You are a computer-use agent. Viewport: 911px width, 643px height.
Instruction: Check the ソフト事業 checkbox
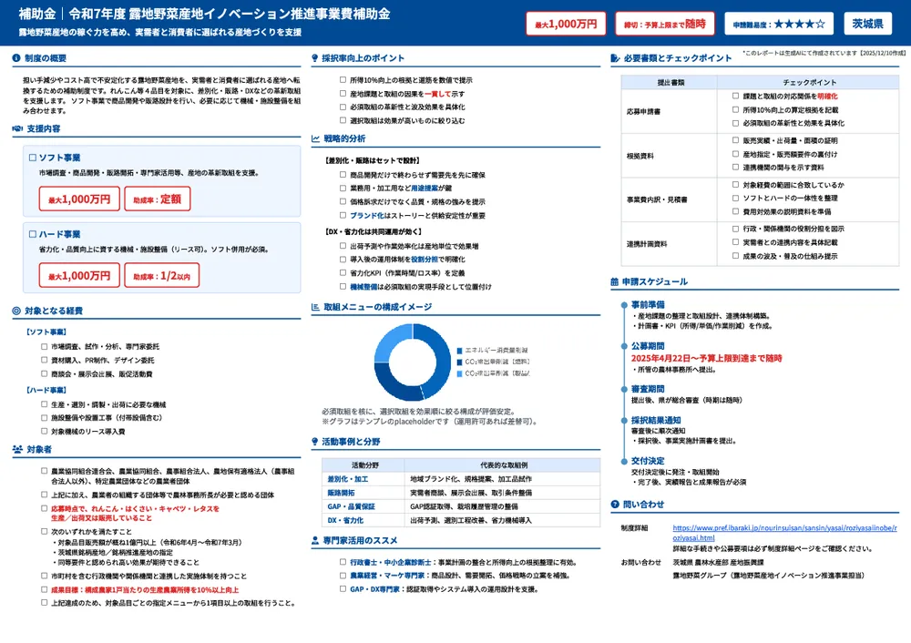pos(33,158)
